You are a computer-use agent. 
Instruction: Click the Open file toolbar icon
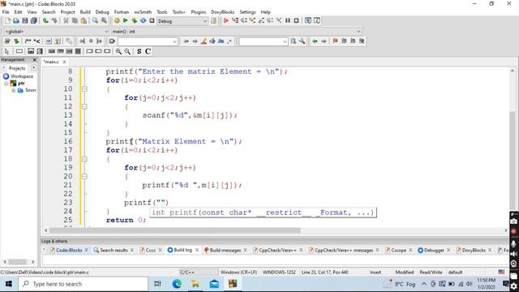16,21
